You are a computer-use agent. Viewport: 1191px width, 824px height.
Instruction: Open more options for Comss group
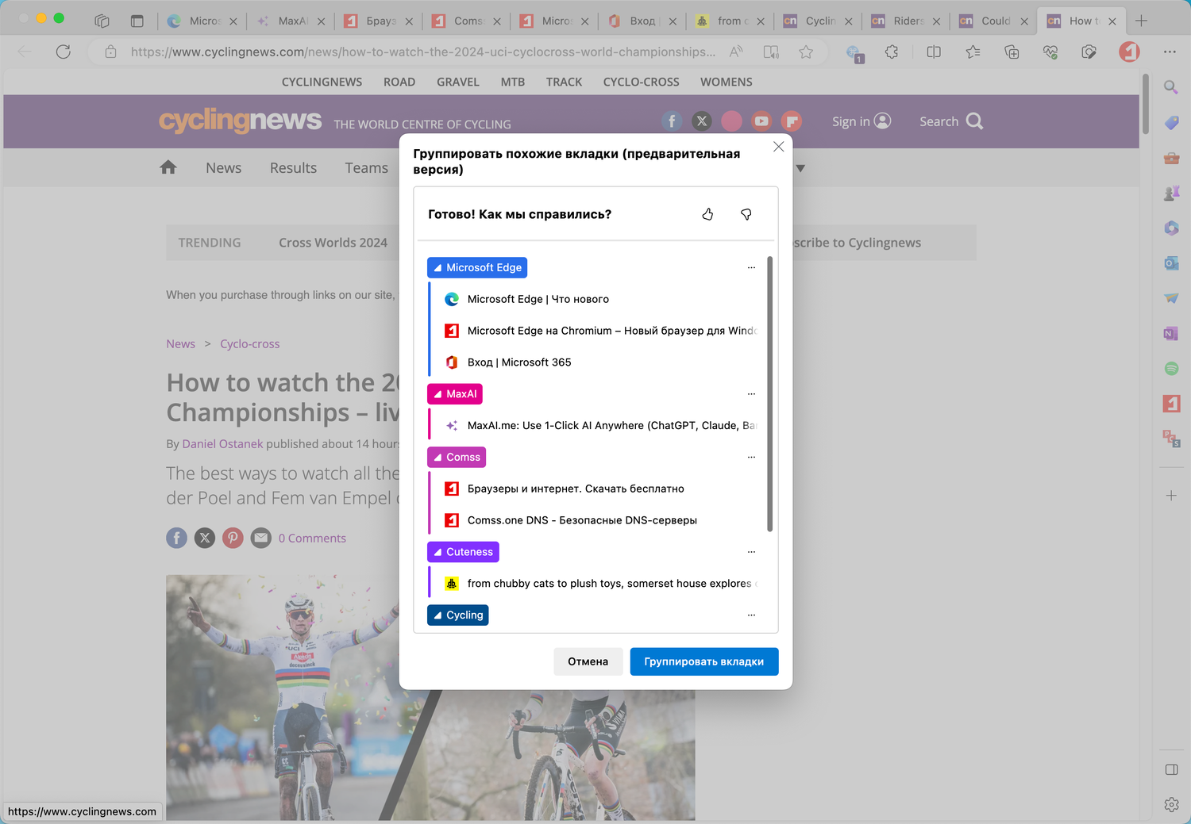pos(751,458)
